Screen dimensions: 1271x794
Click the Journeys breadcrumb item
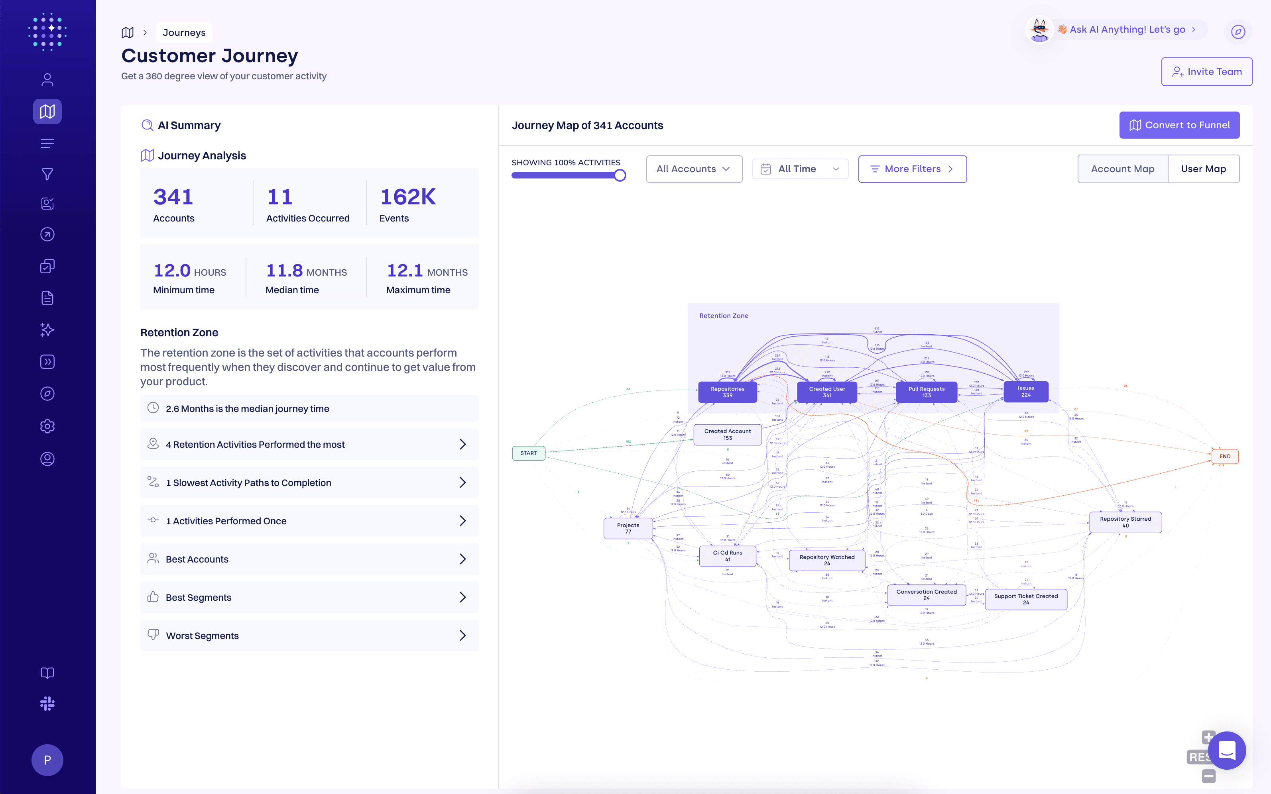point(184,33)
